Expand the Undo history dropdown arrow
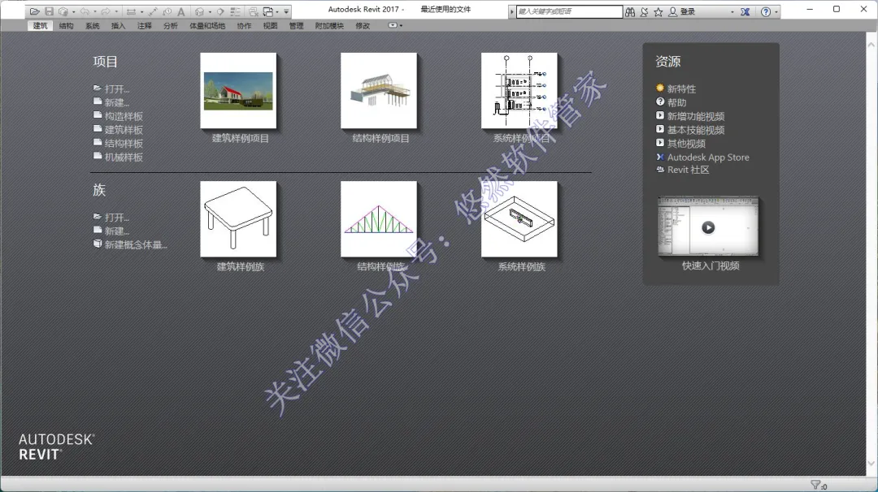 (95, 11)
